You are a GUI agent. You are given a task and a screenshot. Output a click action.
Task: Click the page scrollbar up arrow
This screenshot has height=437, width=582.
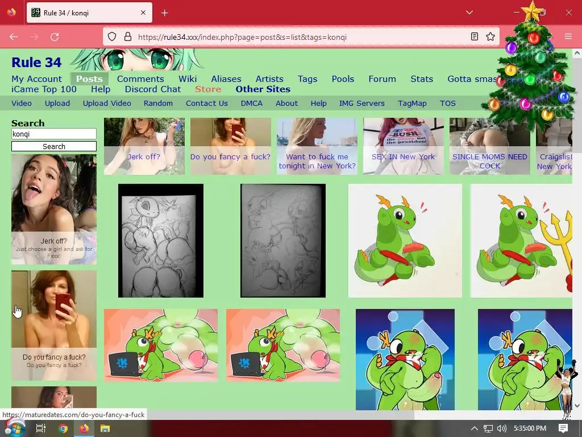[577, 53]
